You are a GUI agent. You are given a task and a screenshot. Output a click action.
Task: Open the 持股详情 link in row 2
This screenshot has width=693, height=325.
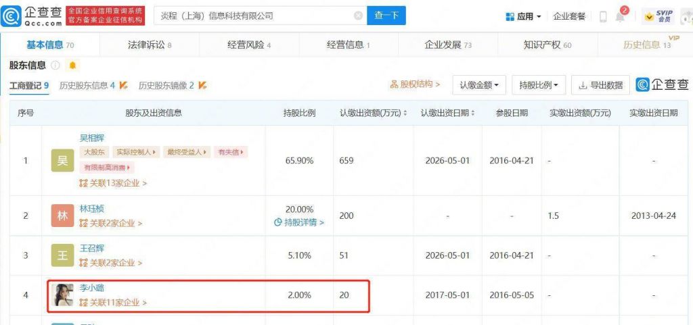tap(299, 222)
